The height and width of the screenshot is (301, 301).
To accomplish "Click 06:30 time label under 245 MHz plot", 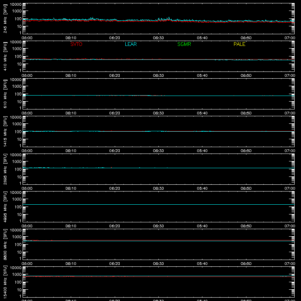I will tap(158, 38).
